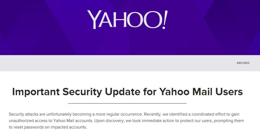Screen dimensions: 260x132
Task: Click the word Recently in the paragraph
Action: (152, 114)
